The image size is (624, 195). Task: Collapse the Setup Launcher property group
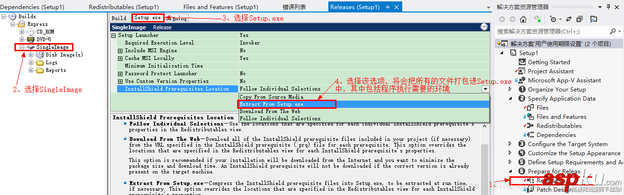(x=114, y=35)
